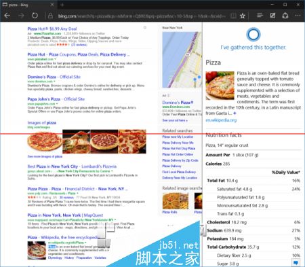Select Pizza Delivery by Zip Code related search
This screenshot has height=267, width=305.
[180, 160]
